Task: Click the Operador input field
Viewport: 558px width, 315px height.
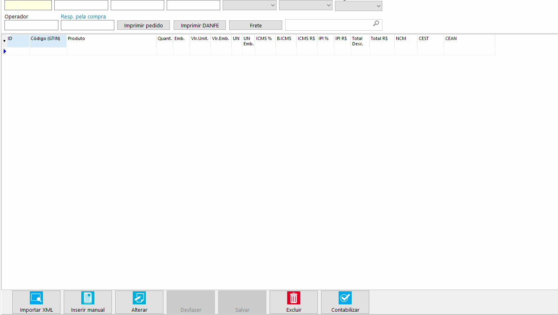Action: 31,25
